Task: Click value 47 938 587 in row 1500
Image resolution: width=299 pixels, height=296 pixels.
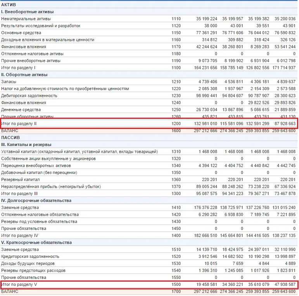Action: 285,284
